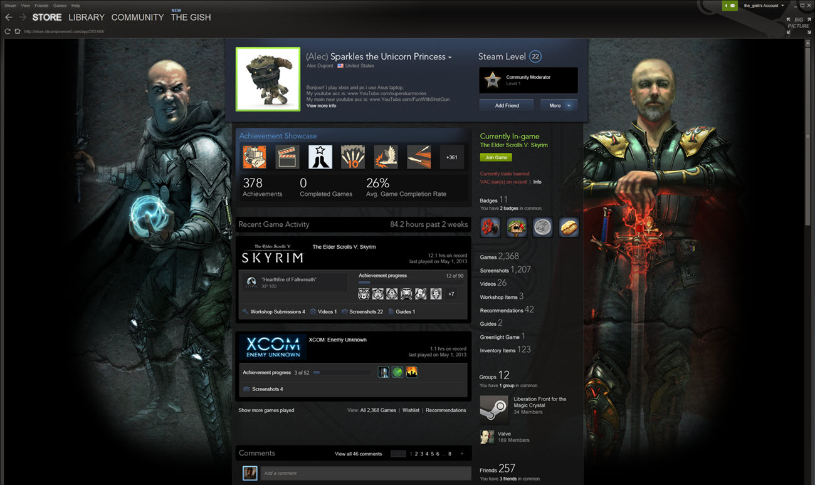The image size is (815, 485).
Task: Open the Community Moderator badge icon
Action: 493,80
